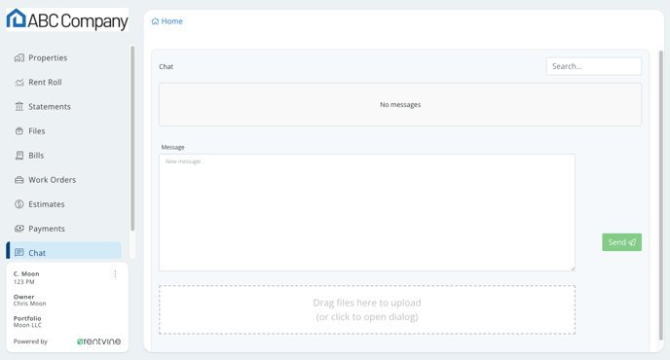Click the Home breadcrumb house icon
The width and height of the screenshot is (670, 360).
point(155,21)
